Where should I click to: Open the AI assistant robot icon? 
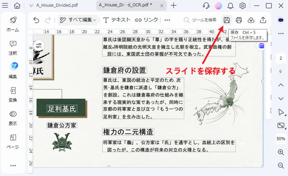pyautogui.click(x=281, y=20)
